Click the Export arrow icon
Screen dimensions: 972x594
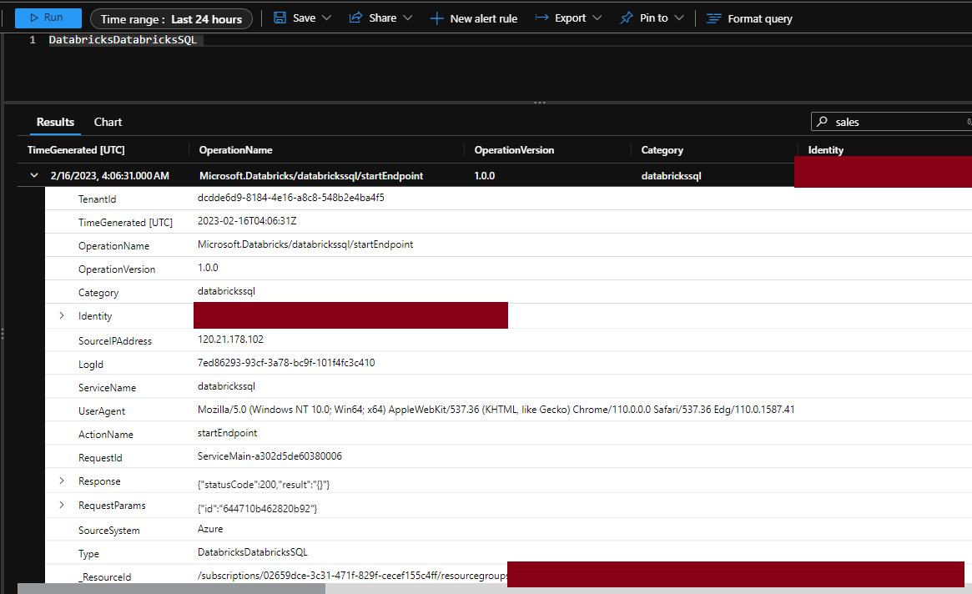[x=541, y=18]
